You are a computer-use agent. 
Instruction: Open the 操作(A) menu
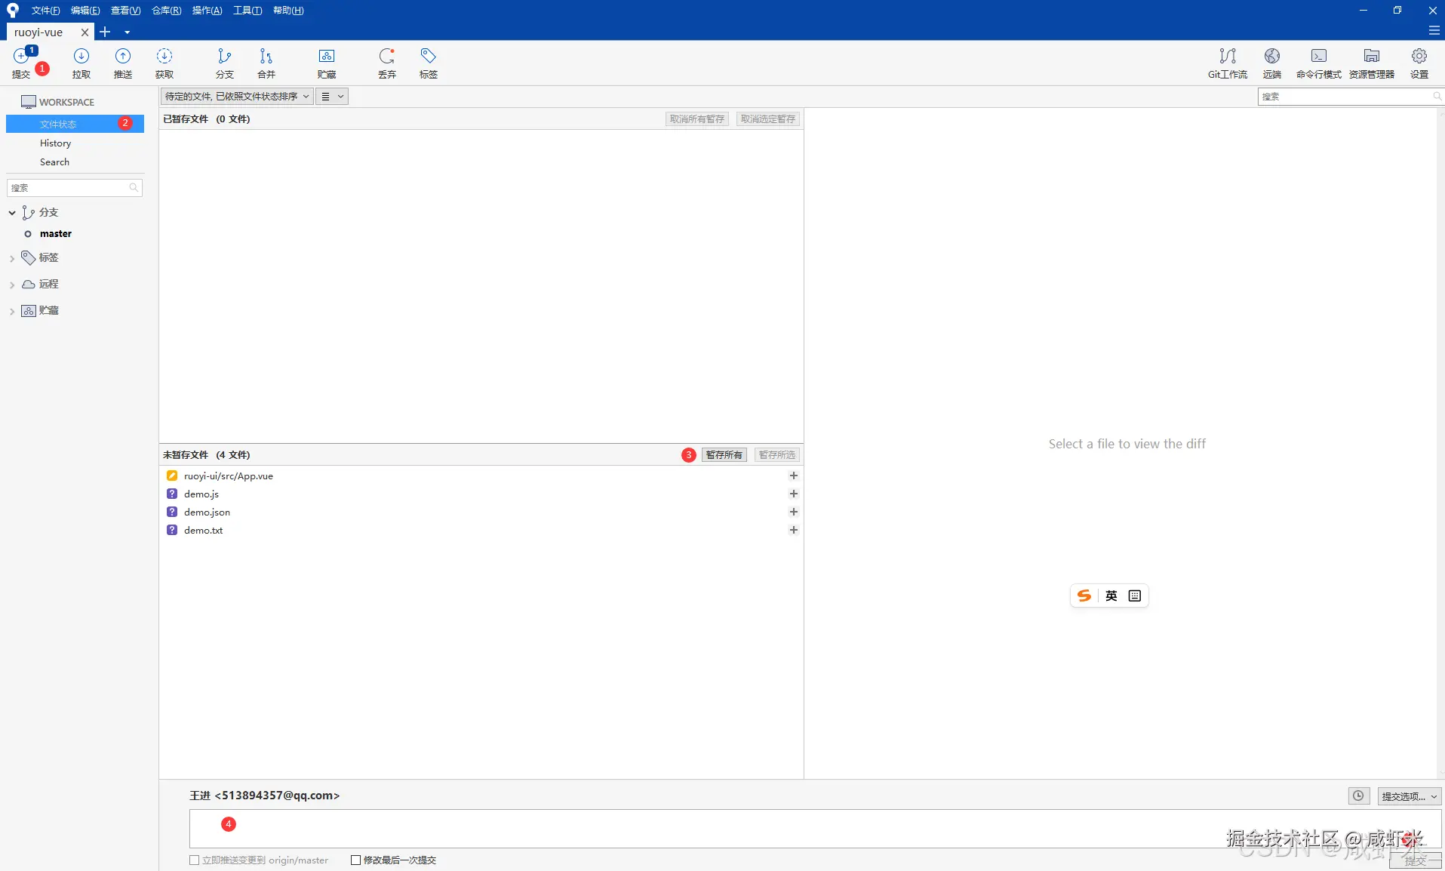click(207, 11)
